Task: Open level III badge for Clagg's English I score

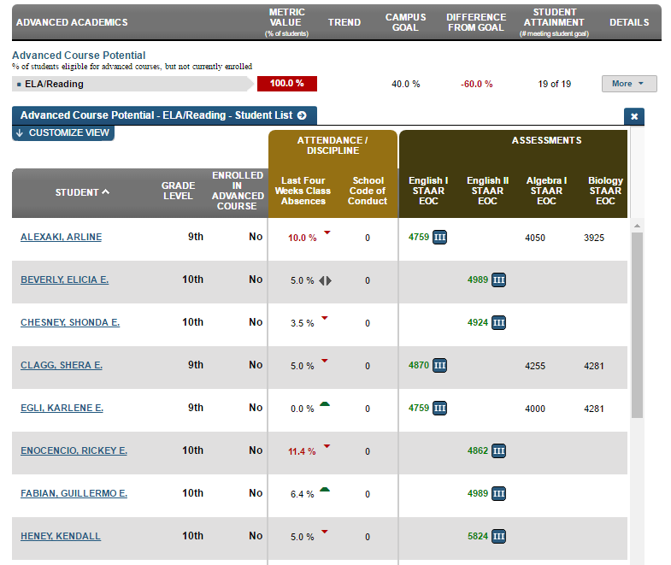Action: point(439,366)
